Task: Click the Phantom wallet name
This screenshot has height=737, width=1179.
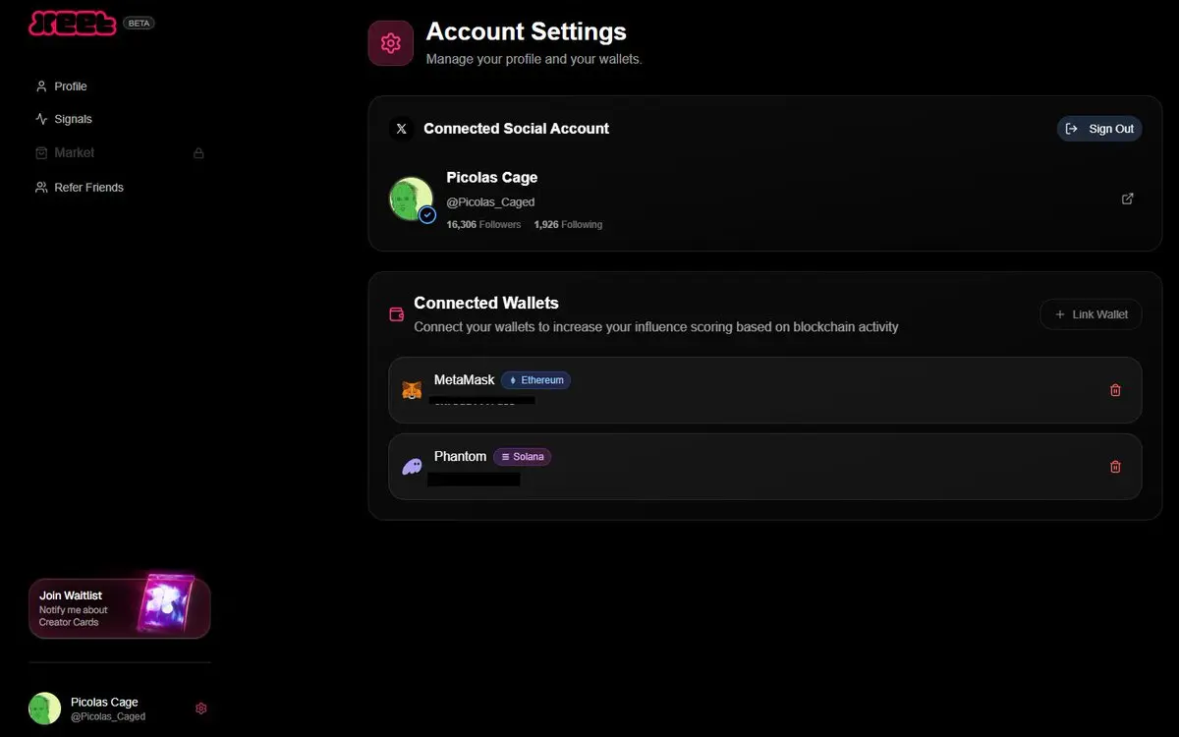Action: click(x=460, y=457)
